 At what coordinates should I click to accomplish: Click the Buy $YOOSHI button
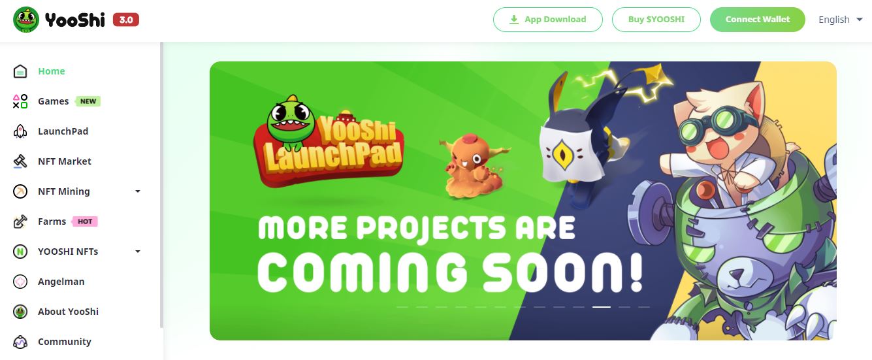(656, 20)
